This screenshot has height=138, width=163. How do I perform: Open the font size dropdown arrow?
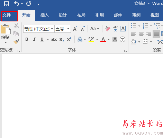tap(68, 29)
